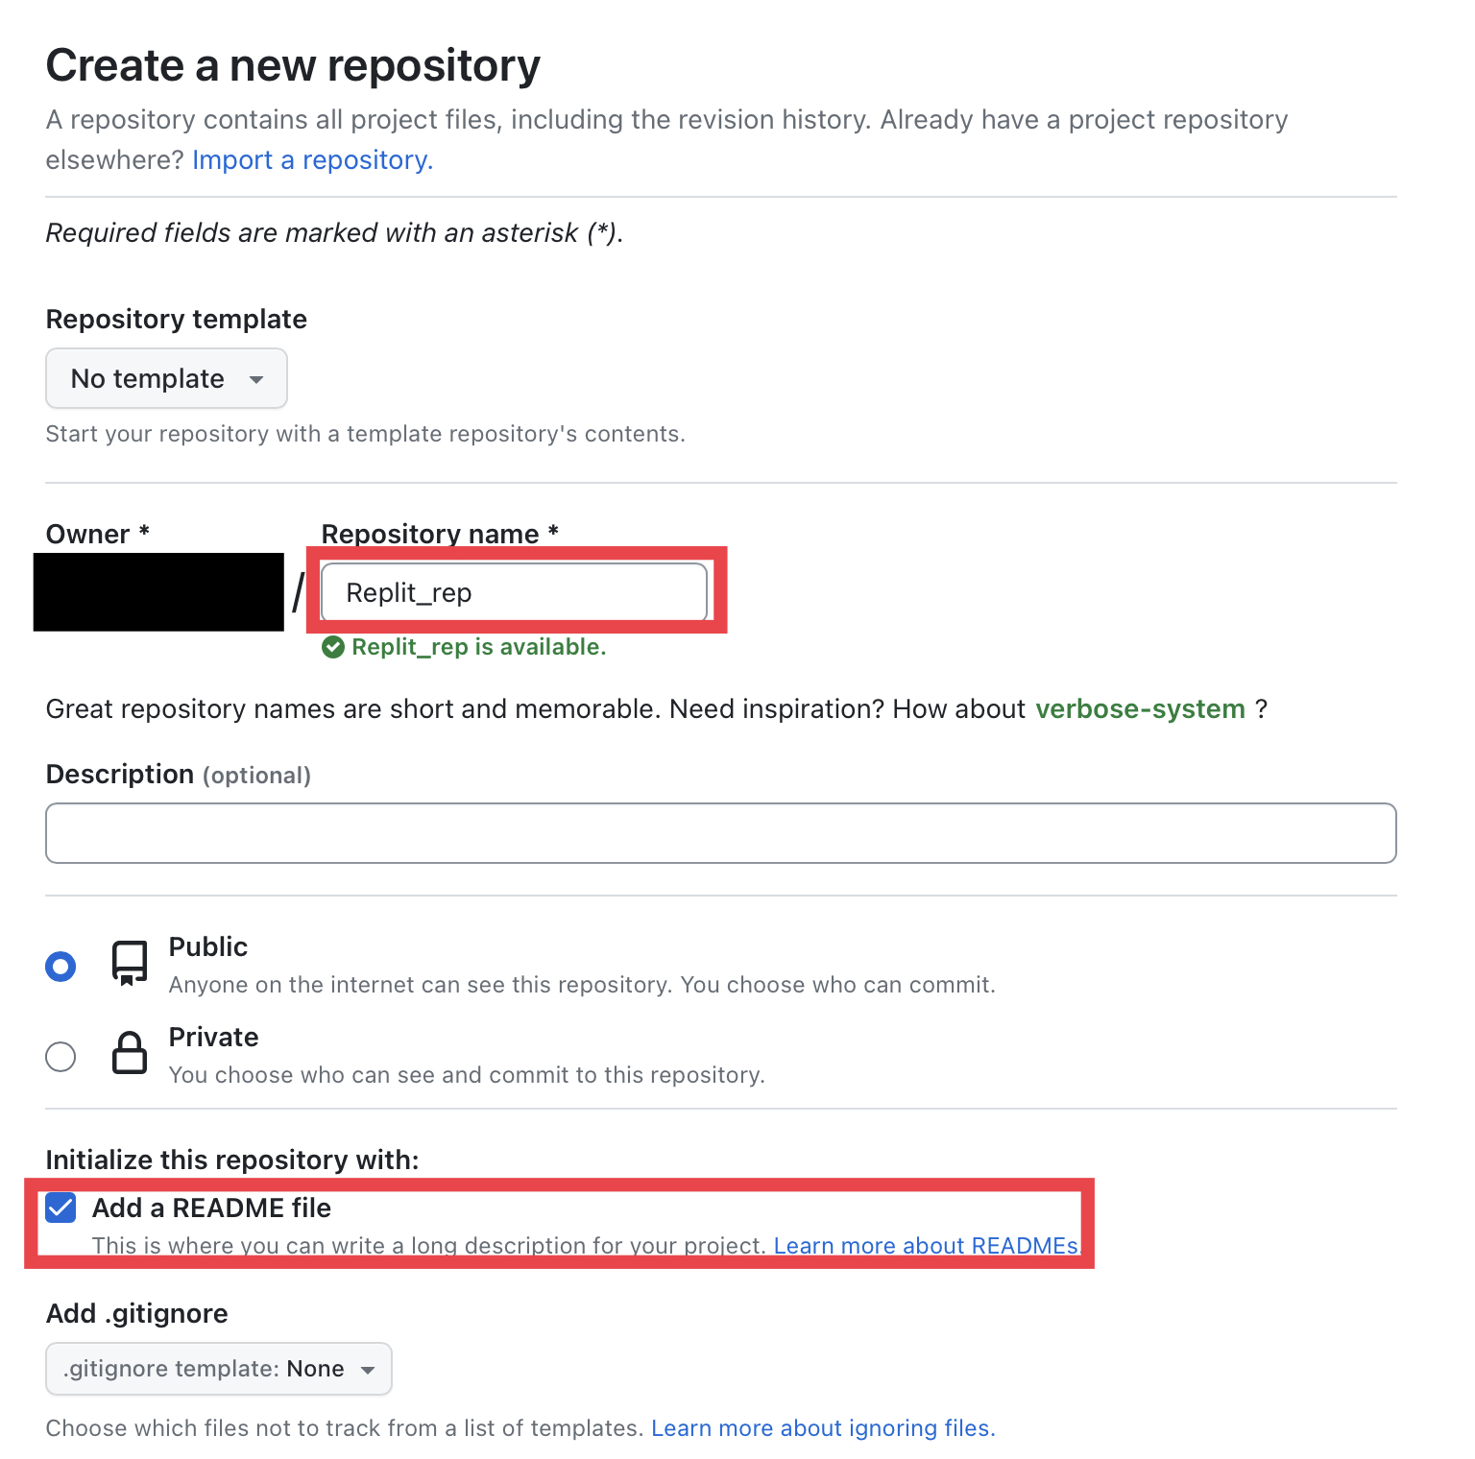Click the Replit_rep is available message
Image resolution: width=1475 pixels, height=1459 pixels.
tap(478, 647)
